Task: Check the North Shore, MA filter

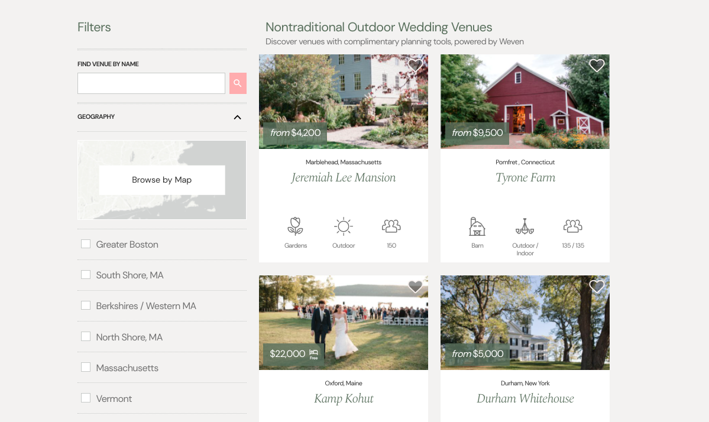Action: (86, 337)
